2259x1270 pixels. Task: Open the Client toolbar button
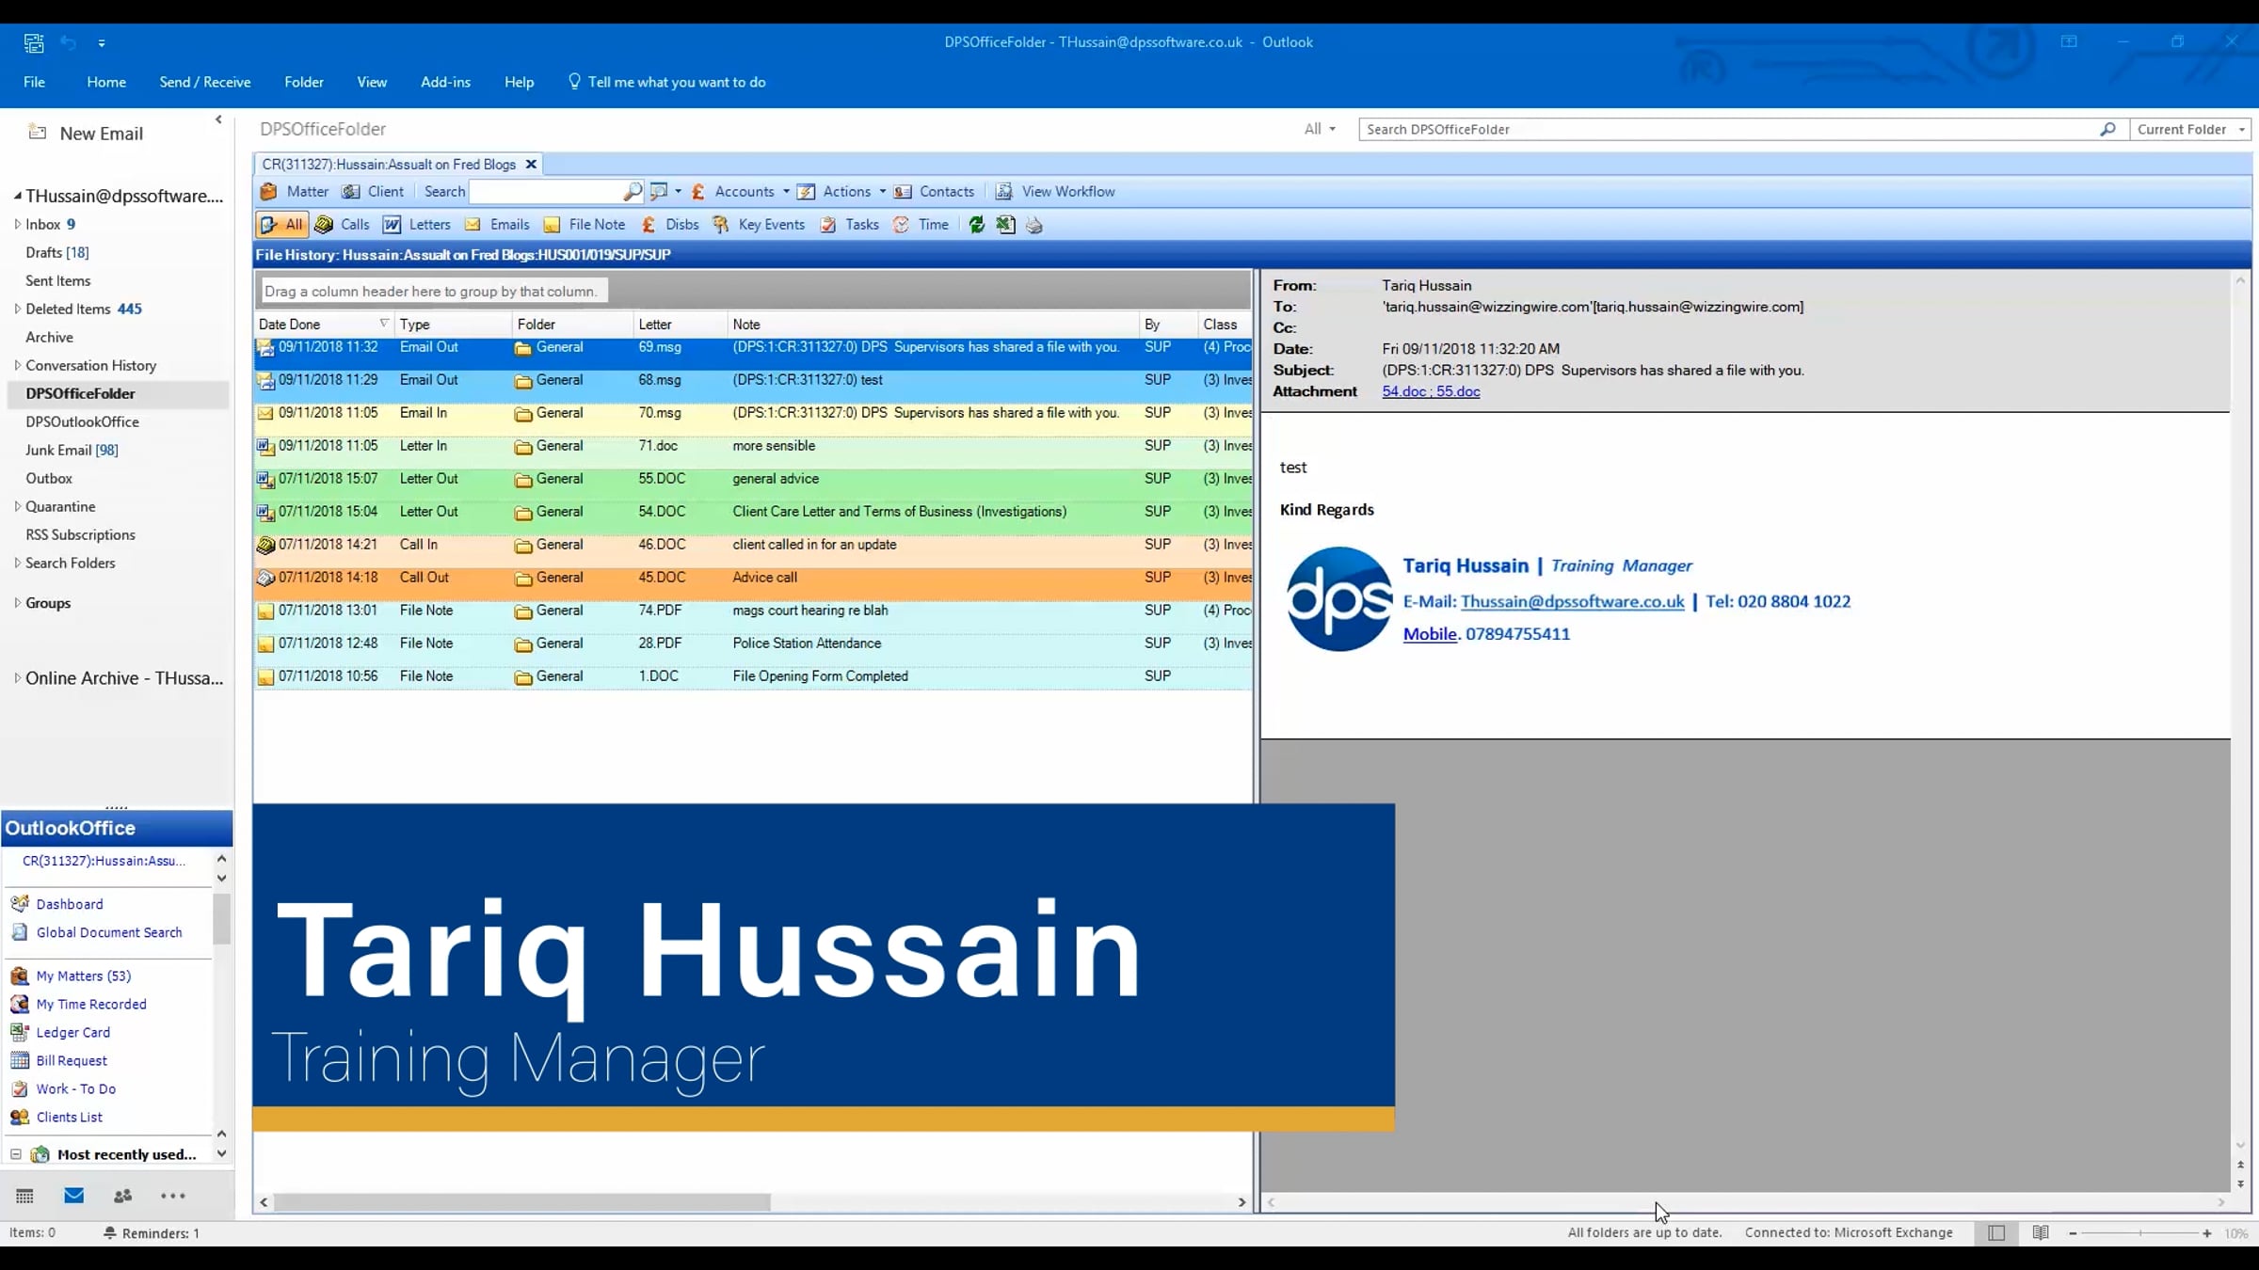[x=374, y=192]
